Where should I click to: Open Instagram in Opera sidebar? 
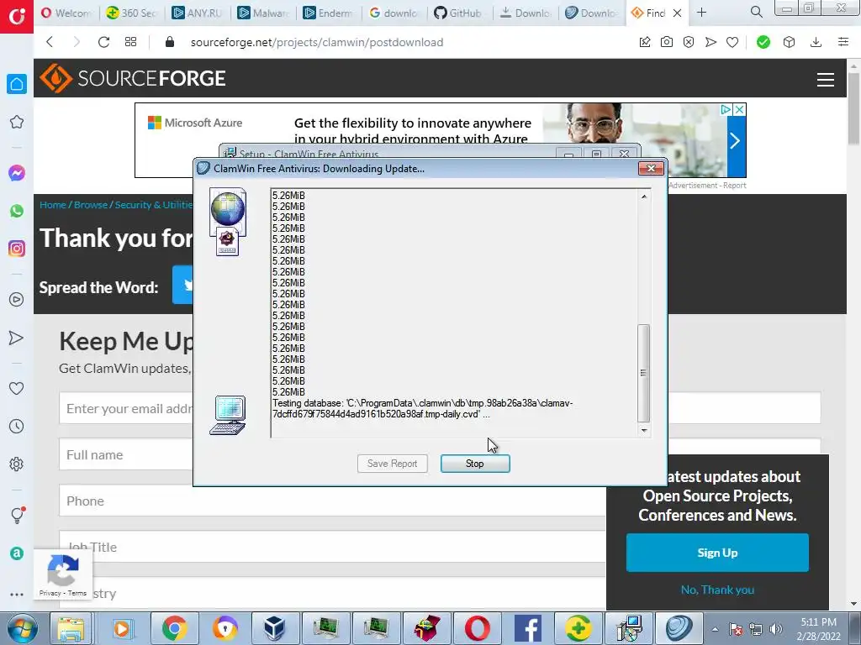17,249
